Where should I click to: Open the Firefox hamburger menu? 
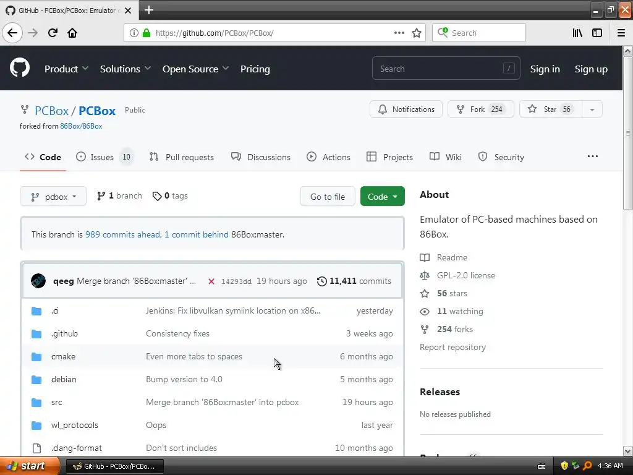pyautogui.click(x=621, y=33)
